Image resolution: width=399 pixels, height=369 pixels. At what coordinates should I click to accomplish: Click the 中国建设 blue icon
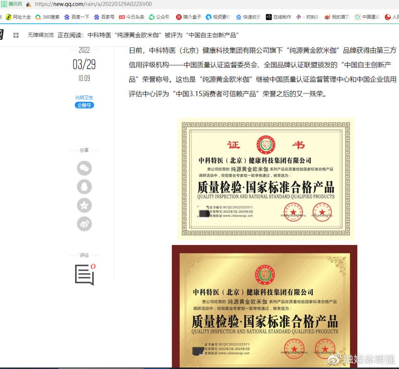(358, 17)
